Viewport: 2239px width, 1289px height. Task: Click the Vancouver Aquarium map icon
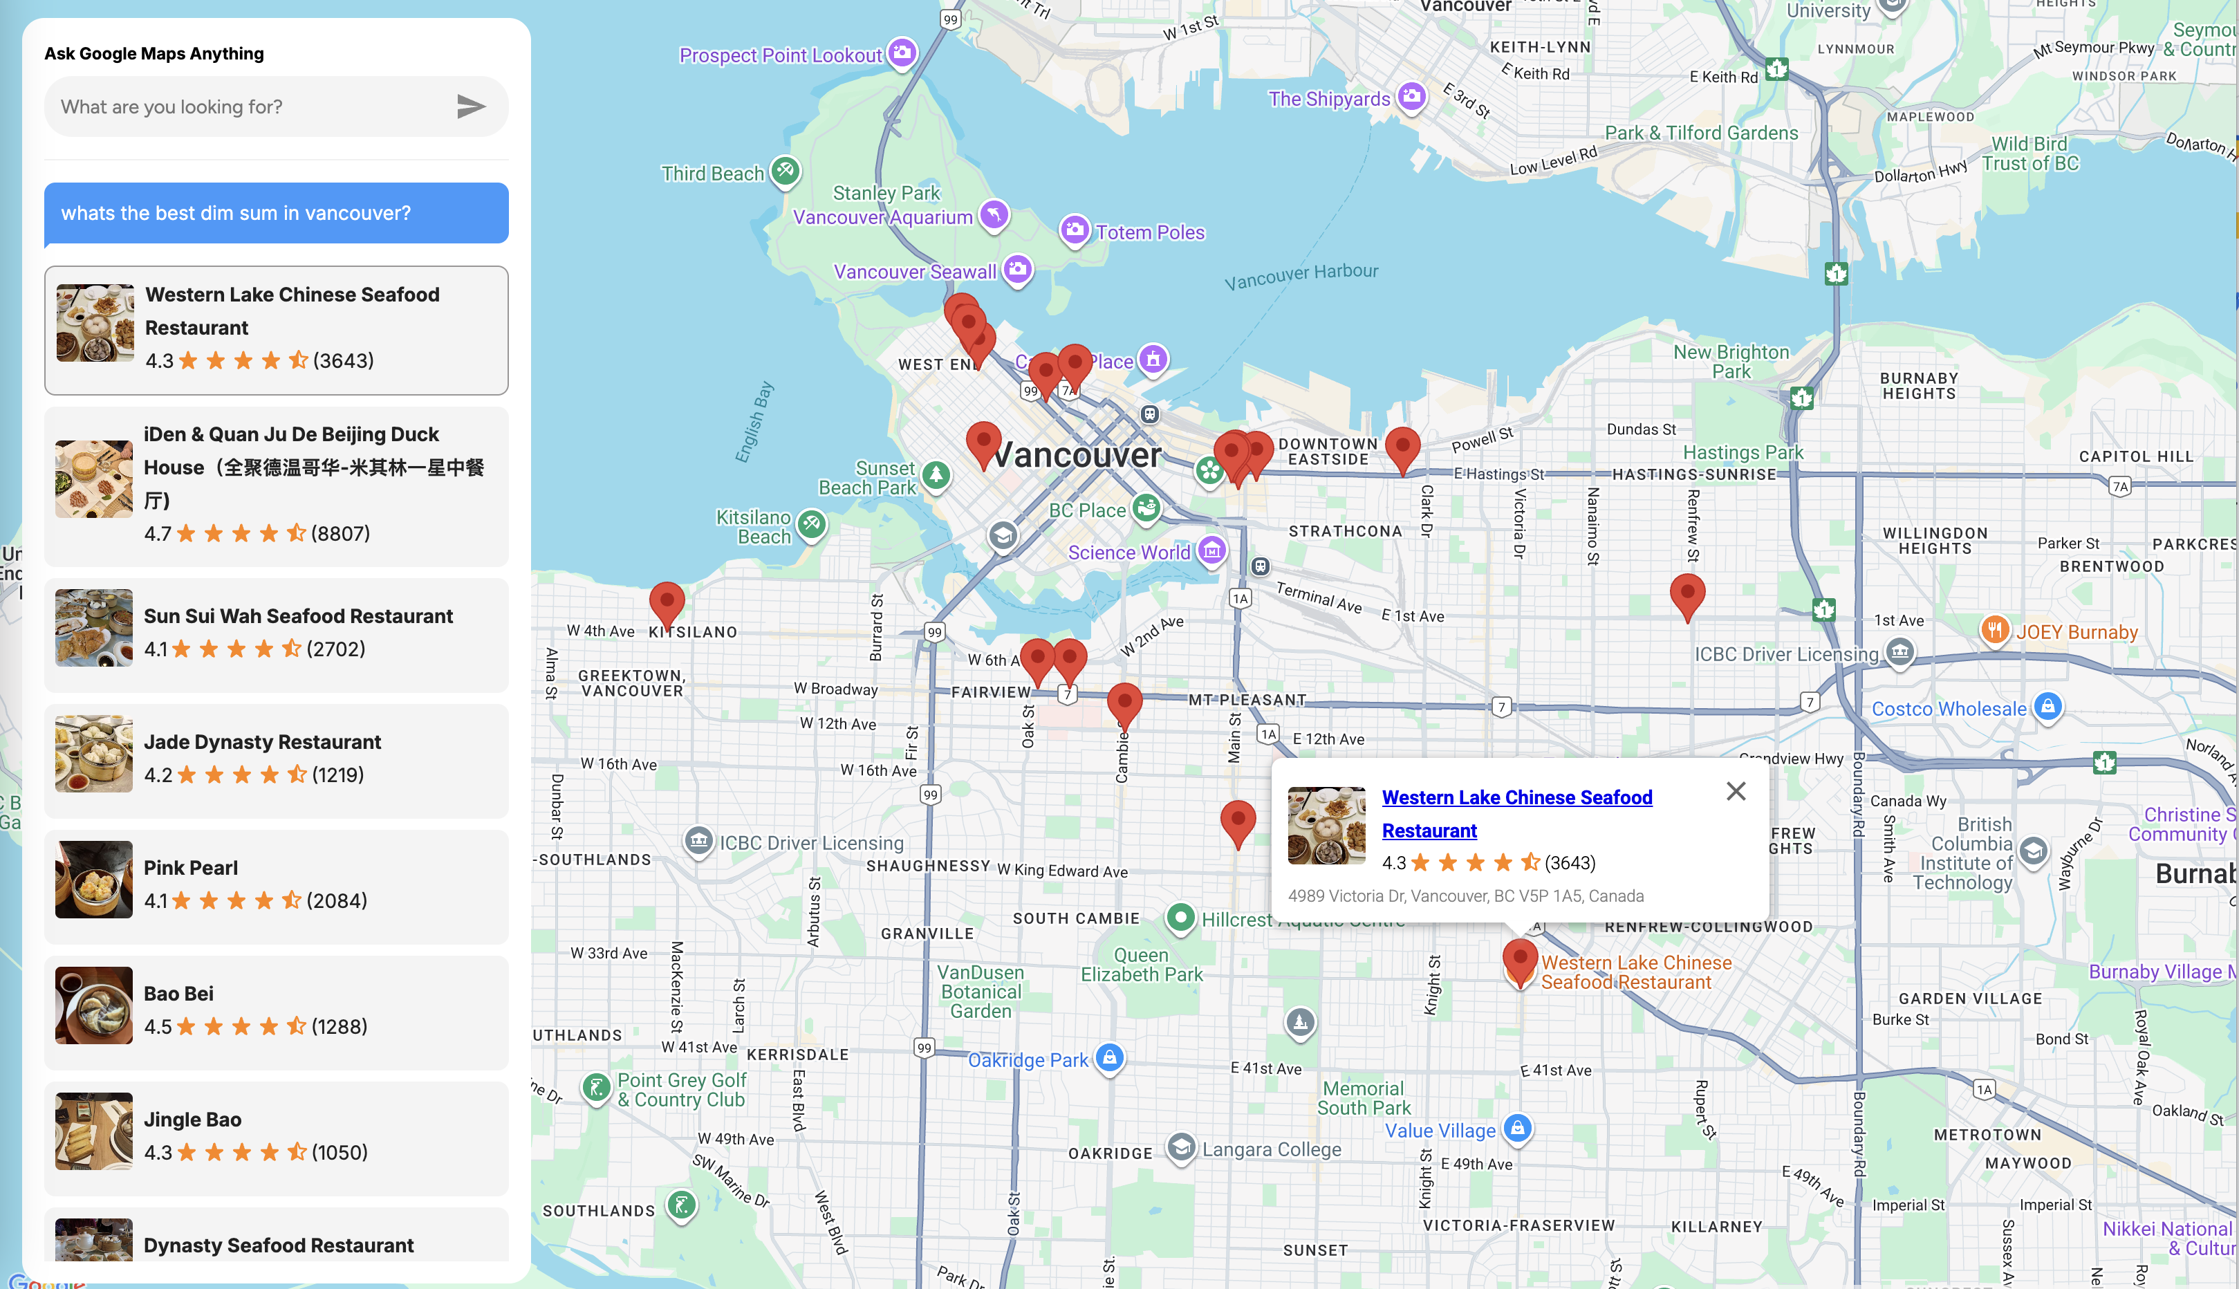point(995,215)
